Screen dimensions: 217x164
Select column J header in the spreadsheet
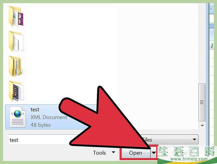(212, 45)
